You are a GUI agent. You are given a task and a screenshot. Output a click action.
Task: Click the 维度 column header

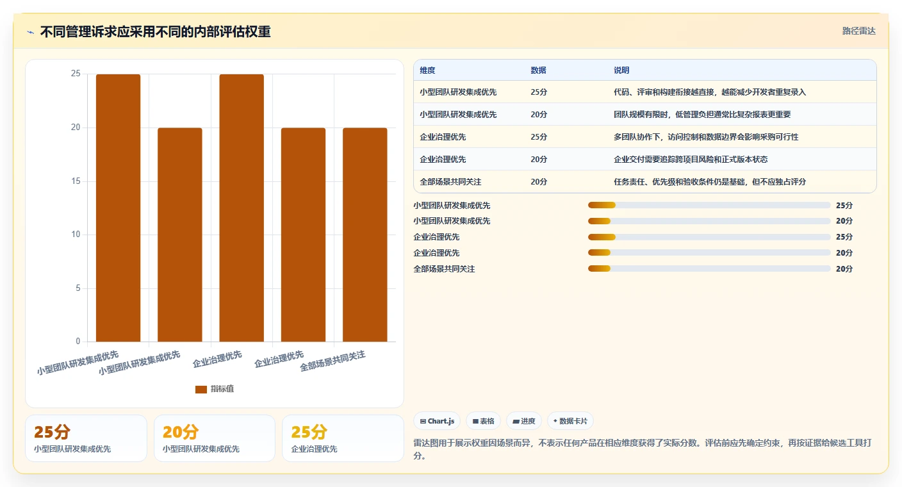pyautogui.click(x=427, y=70)
